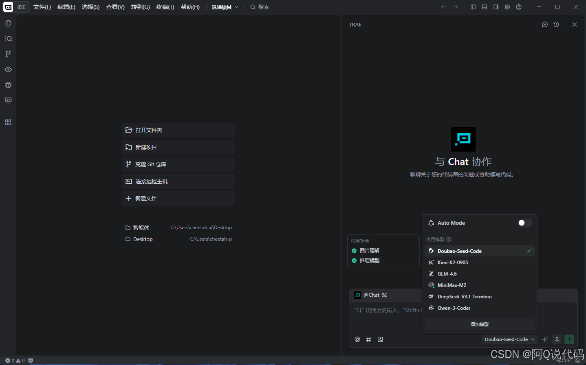Toggle the Auto Mode switch
Viewport: 586px width, 365px height.
pos(524,223)
